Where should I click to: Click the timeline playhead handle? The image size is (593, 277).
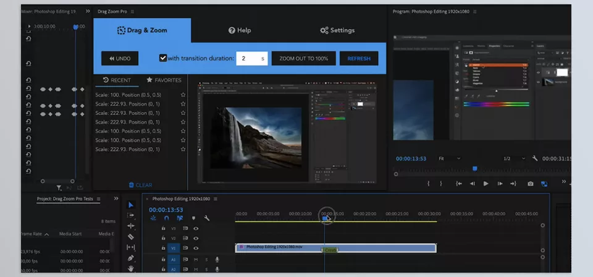coord(324,218)
